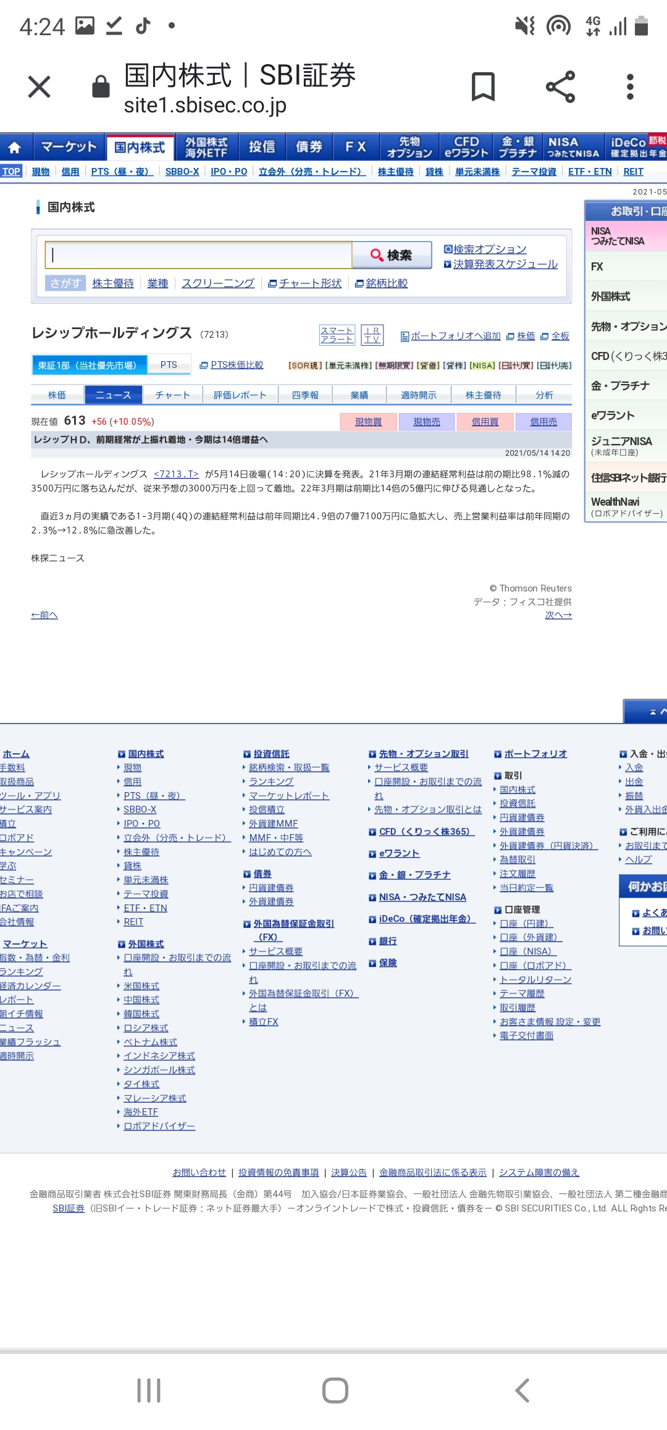
Task: Open footer 米国株式 link
Action: [141, 986]
